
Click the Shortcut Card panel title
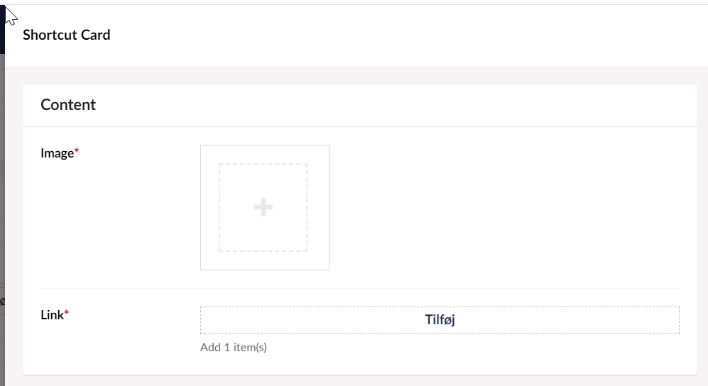tap(67, 35)
